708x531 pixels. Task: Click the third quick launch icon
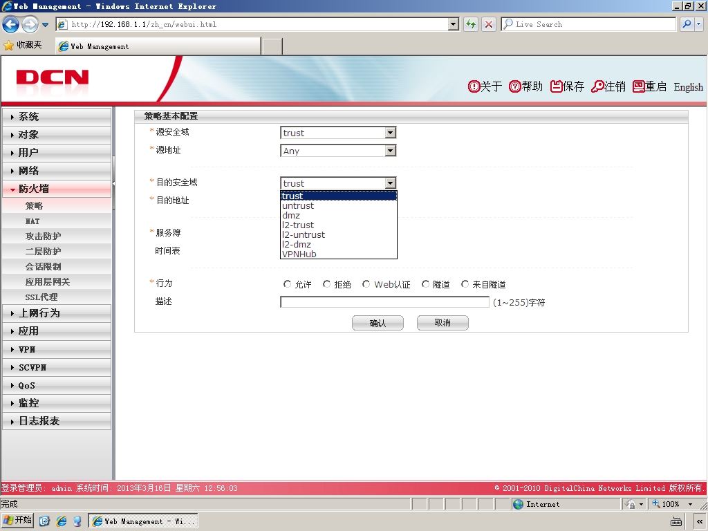pos(77,521)
